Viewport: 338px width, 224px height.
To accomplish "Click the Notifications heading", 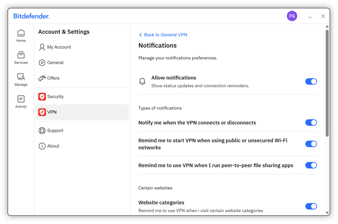I will coord(157,46).
